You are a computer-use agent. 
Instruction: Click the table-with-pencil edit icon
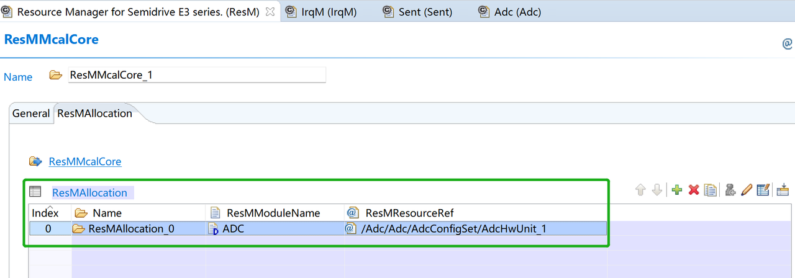(764, 190)
